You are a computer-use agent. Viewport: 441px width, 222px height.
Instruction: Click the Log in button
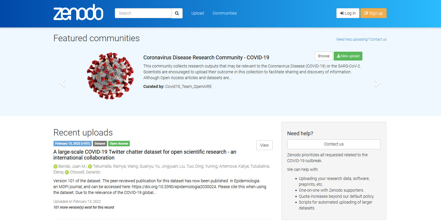(348, 13)
